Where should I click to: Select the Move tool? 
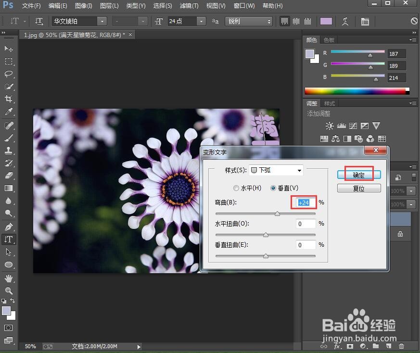click(x=9, y=49)
